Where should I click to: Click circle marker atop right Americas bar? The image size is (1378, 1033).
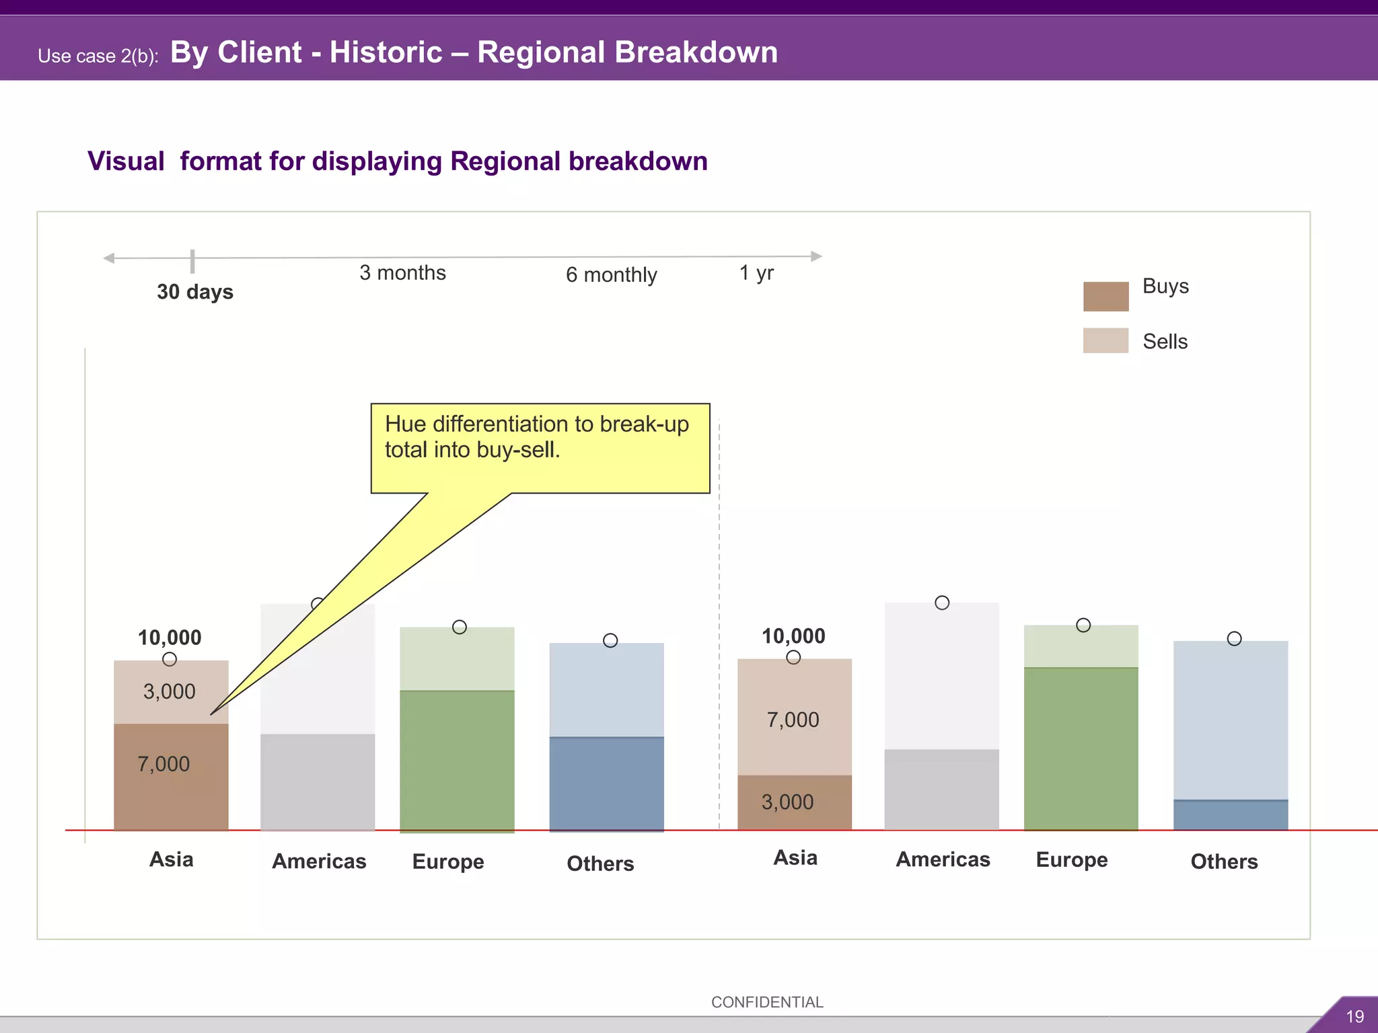[942, 603]
